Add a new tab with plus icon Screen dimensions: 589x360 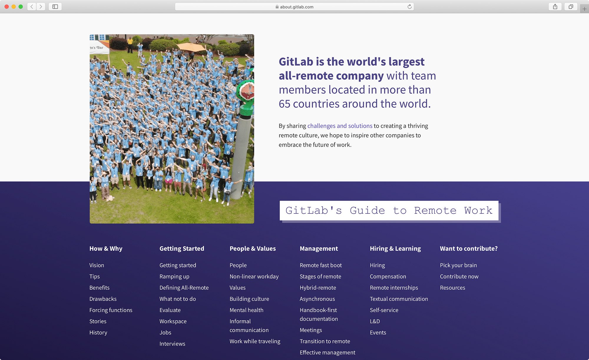click(584, 9)
